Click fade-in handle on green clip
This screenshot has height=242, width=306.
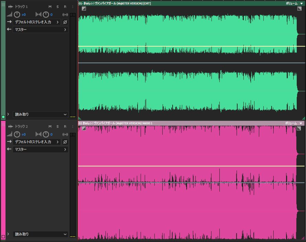coord(84,9)
